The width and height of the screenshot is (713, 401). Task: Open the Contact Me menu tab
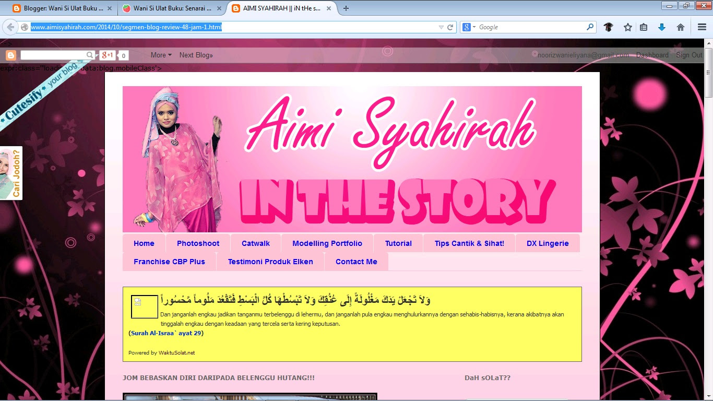pos(356,262)
